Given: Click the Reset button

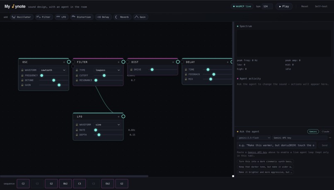Looking at the screenshot, I should click(x=305, y=6).
